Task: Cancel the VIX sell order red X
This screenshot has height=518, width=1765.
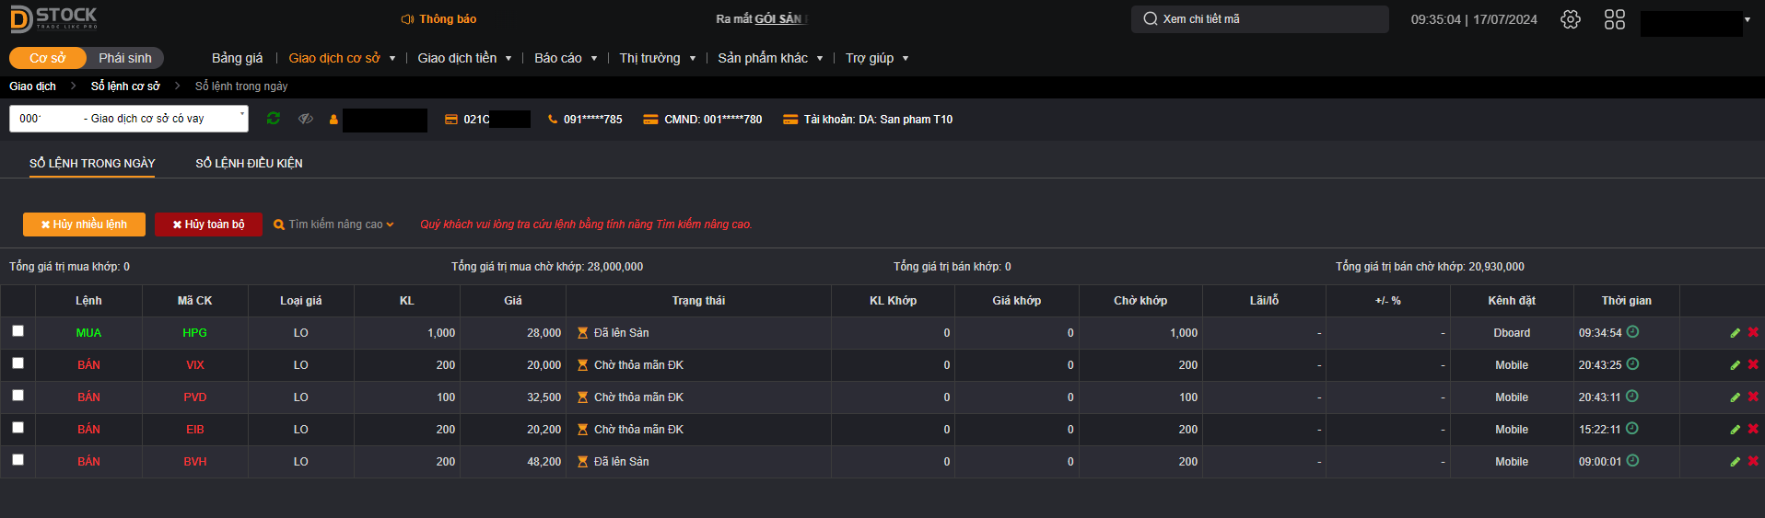Action: coord(1753,364)
